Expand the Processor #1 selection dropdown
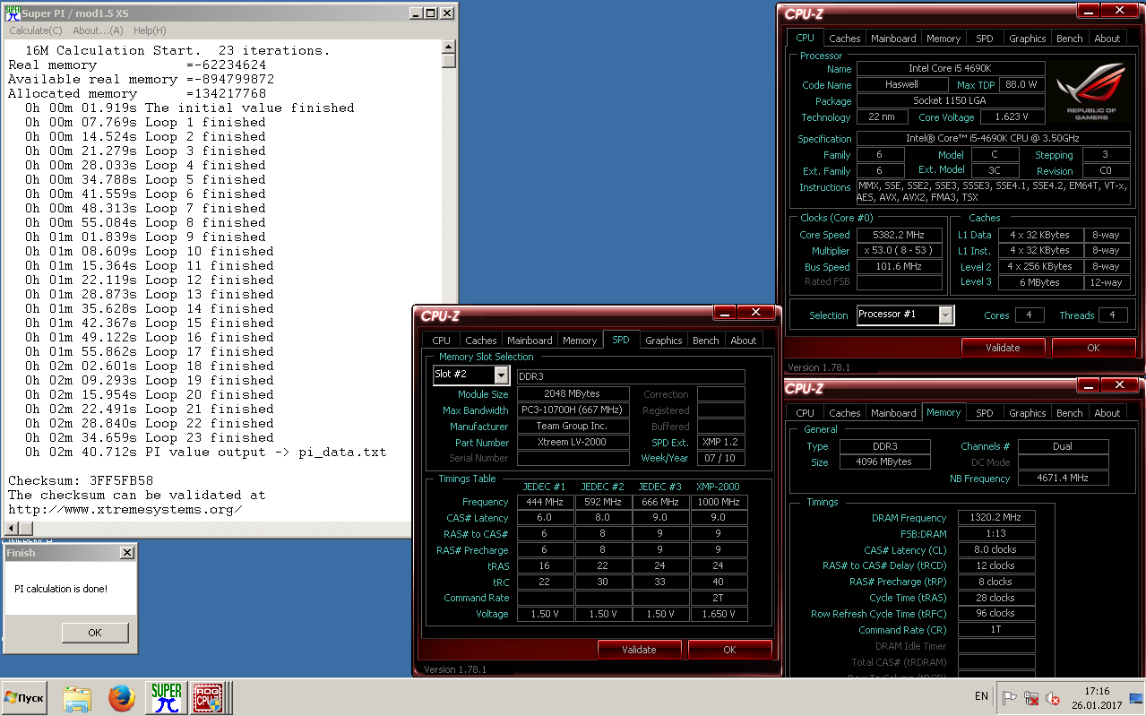1146x716 pixels. [946, 315]
